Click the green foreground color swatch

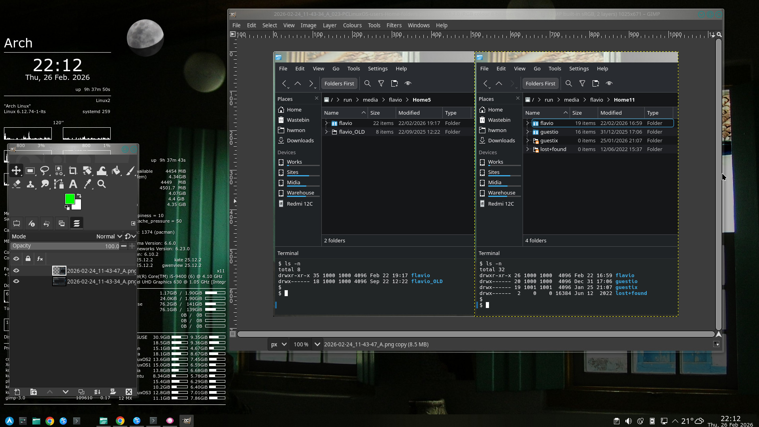70,199
